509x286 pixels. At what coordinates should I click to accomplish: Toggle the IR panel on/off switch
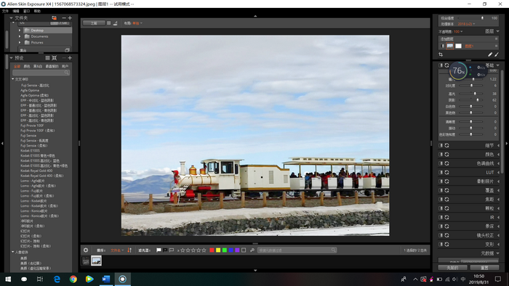point(441,217)
